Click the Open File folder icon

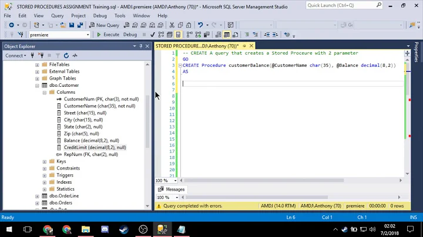click(63, 25)
